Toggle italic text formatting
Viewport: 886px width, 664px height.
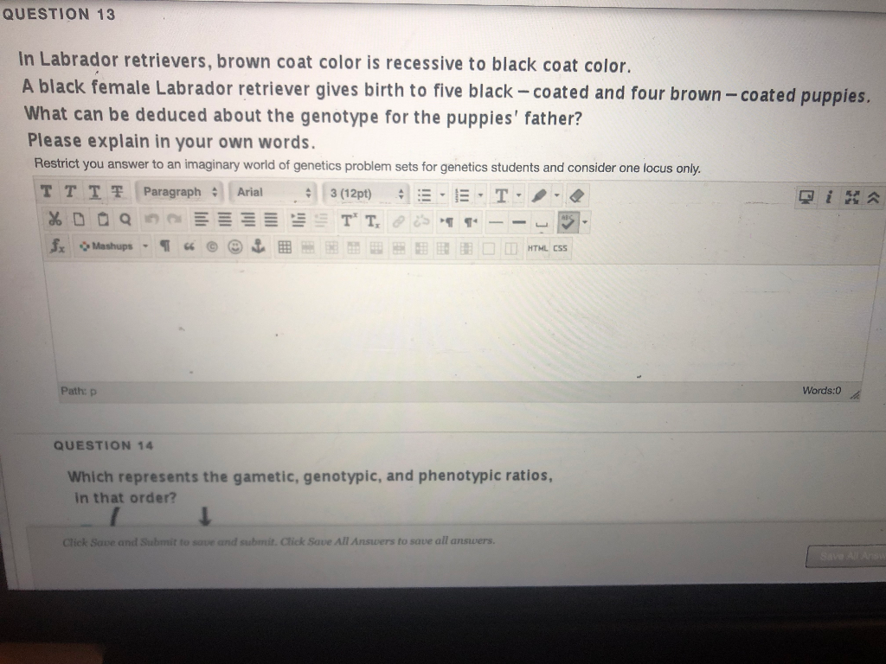[x=69, y=194]
